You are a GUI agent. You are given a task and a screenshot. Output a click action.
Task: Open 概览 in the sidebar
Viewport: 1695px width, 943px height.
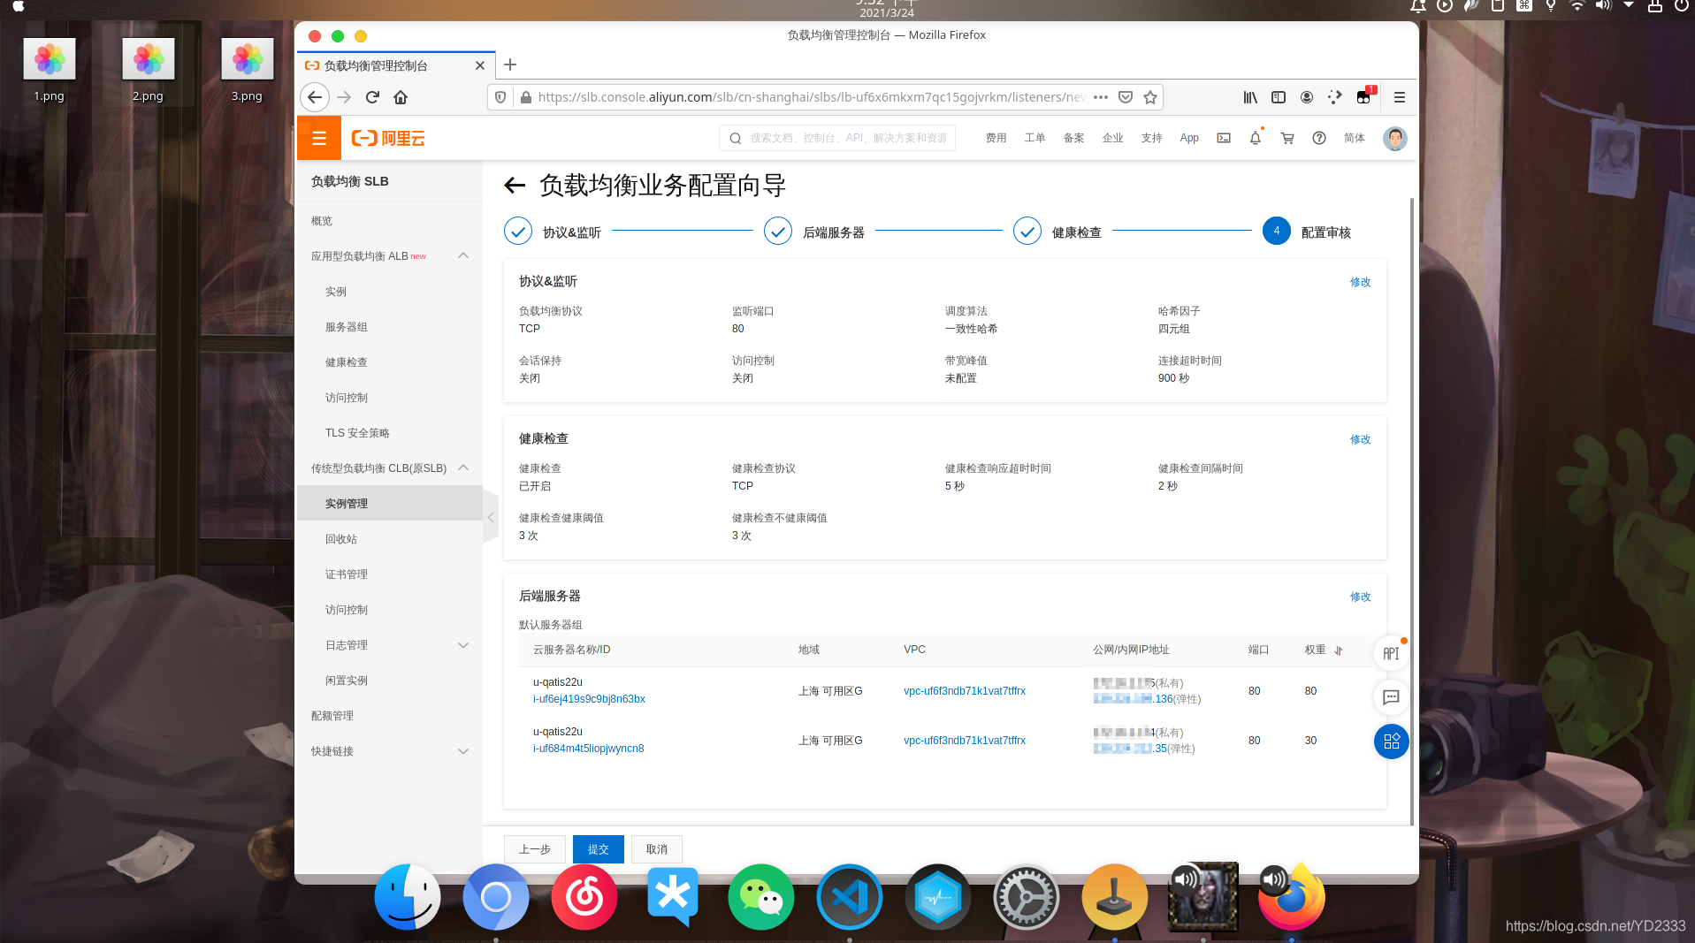[x=322, y=221]
